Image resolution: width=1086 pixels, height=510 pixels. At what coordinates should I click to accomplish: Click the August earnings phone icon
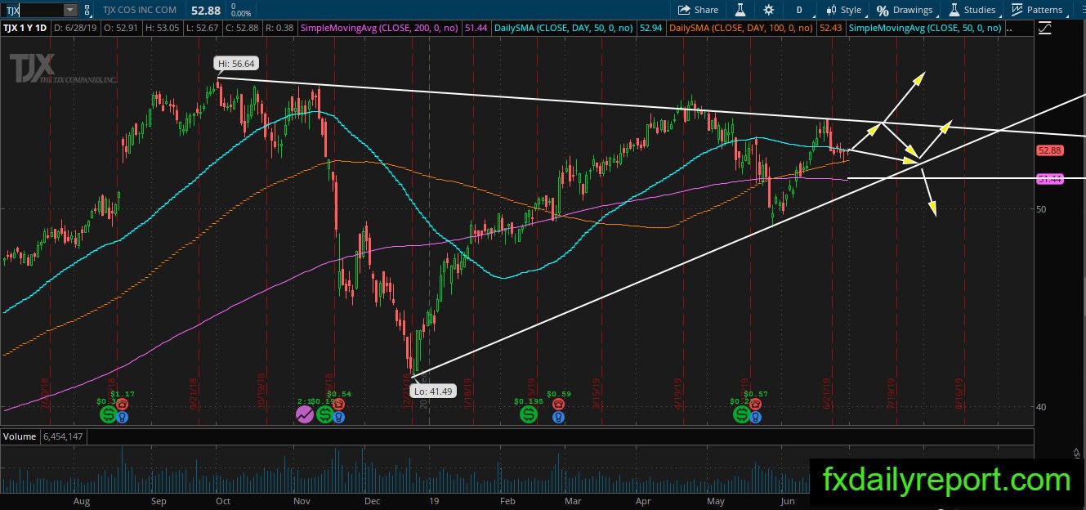(x=122, y=404)
